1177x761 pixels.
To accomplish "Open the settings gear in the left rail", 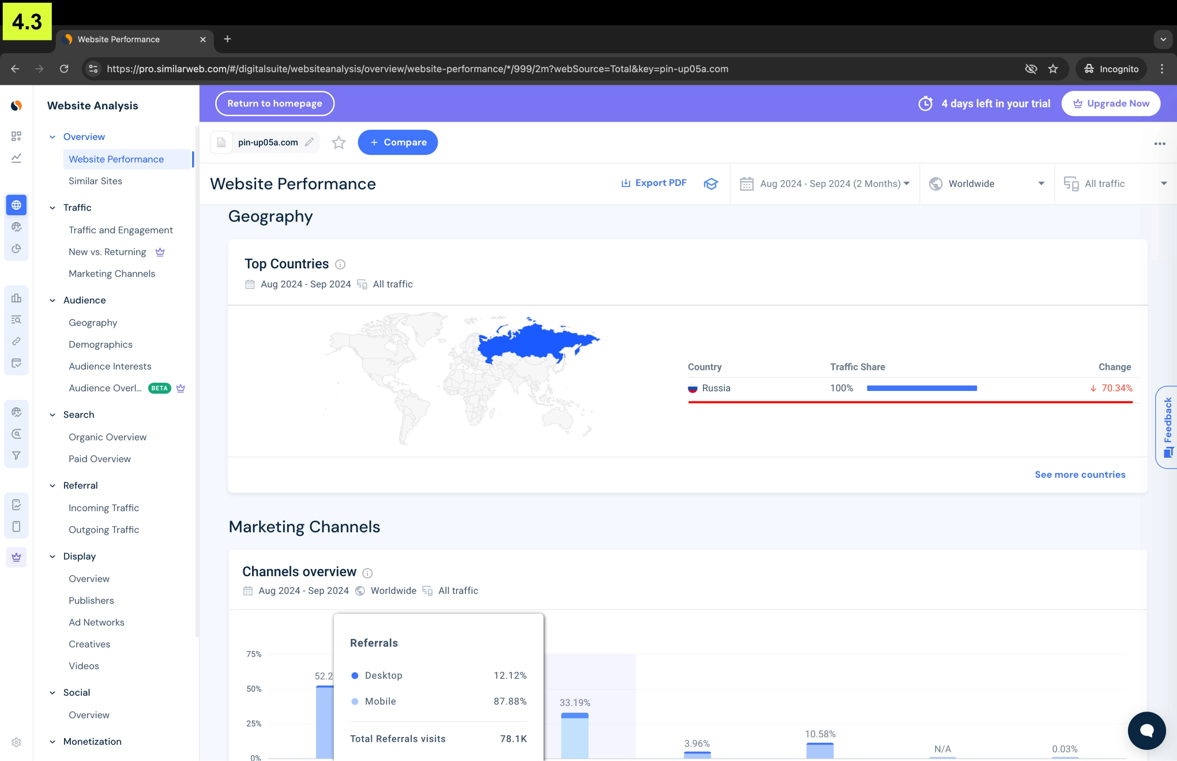I will [16, 742].
